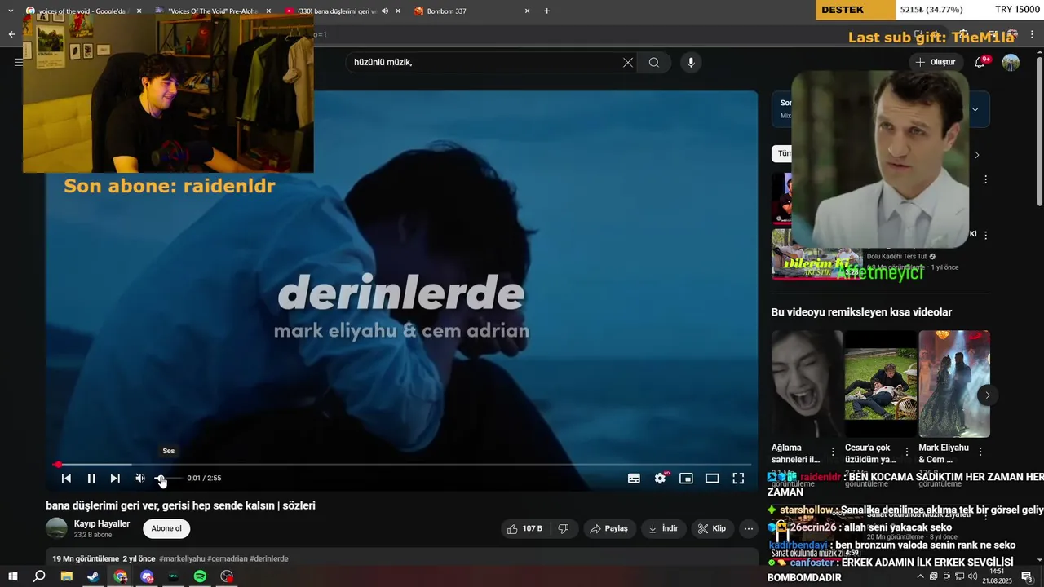Open options for Mark Eliyahu & Cem short
1044x587 pixels.
pyautogui.click(x=980, y=452)
